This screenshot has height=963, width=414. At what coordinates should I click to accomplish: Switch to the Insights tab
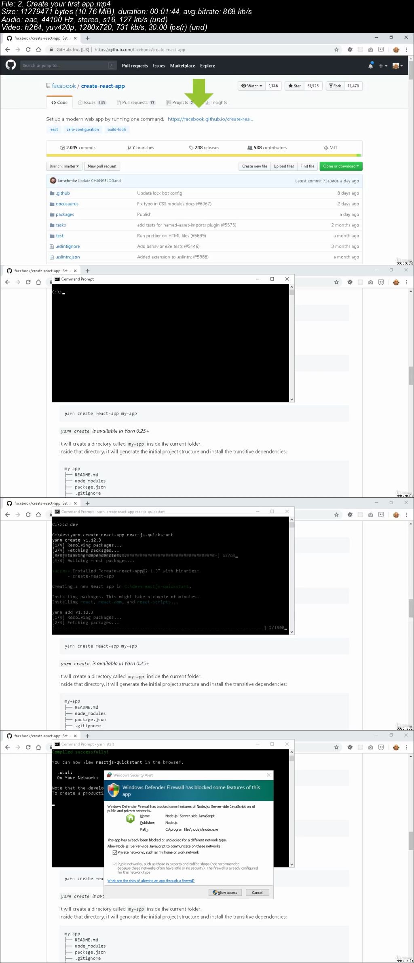(x=216, y=103)
